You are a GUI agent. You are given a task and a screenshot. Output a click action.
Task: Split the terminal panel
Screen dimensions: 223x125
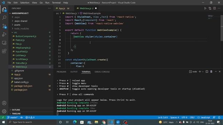(x=207, y=72)
